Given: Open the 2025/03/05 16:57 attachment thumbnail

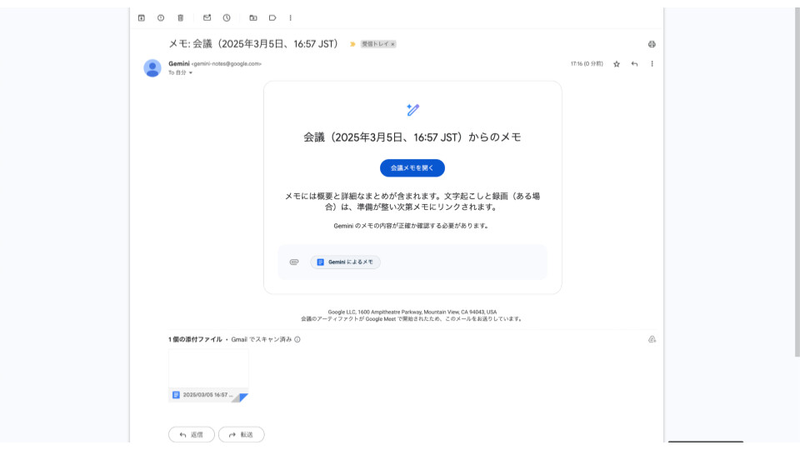Looking at the screenshot, I should click(x=208, y=376).
